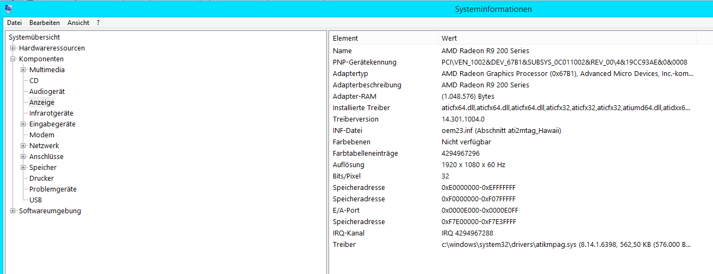Click value 0xE0000000-0xEFFFFFFF
The width and height of the screenshot is (713, 274).
click(x=479, y=188)
